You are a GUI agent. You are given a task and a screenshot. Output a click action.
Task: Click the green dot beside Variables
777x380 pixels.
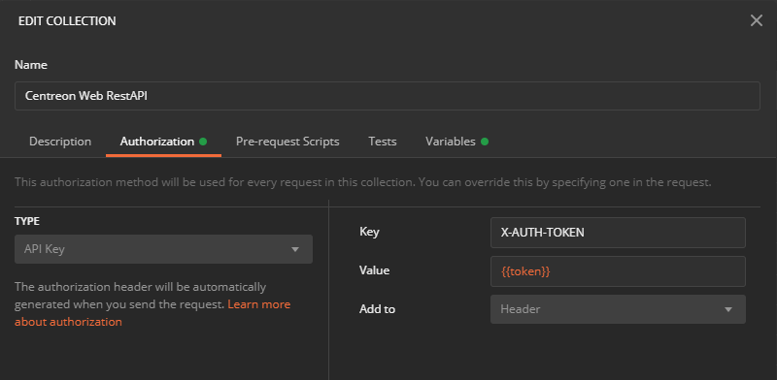pos(484,142)
